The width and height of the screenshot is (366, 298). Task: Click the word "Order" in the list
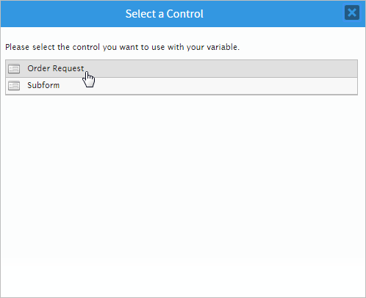click(39, 68)
